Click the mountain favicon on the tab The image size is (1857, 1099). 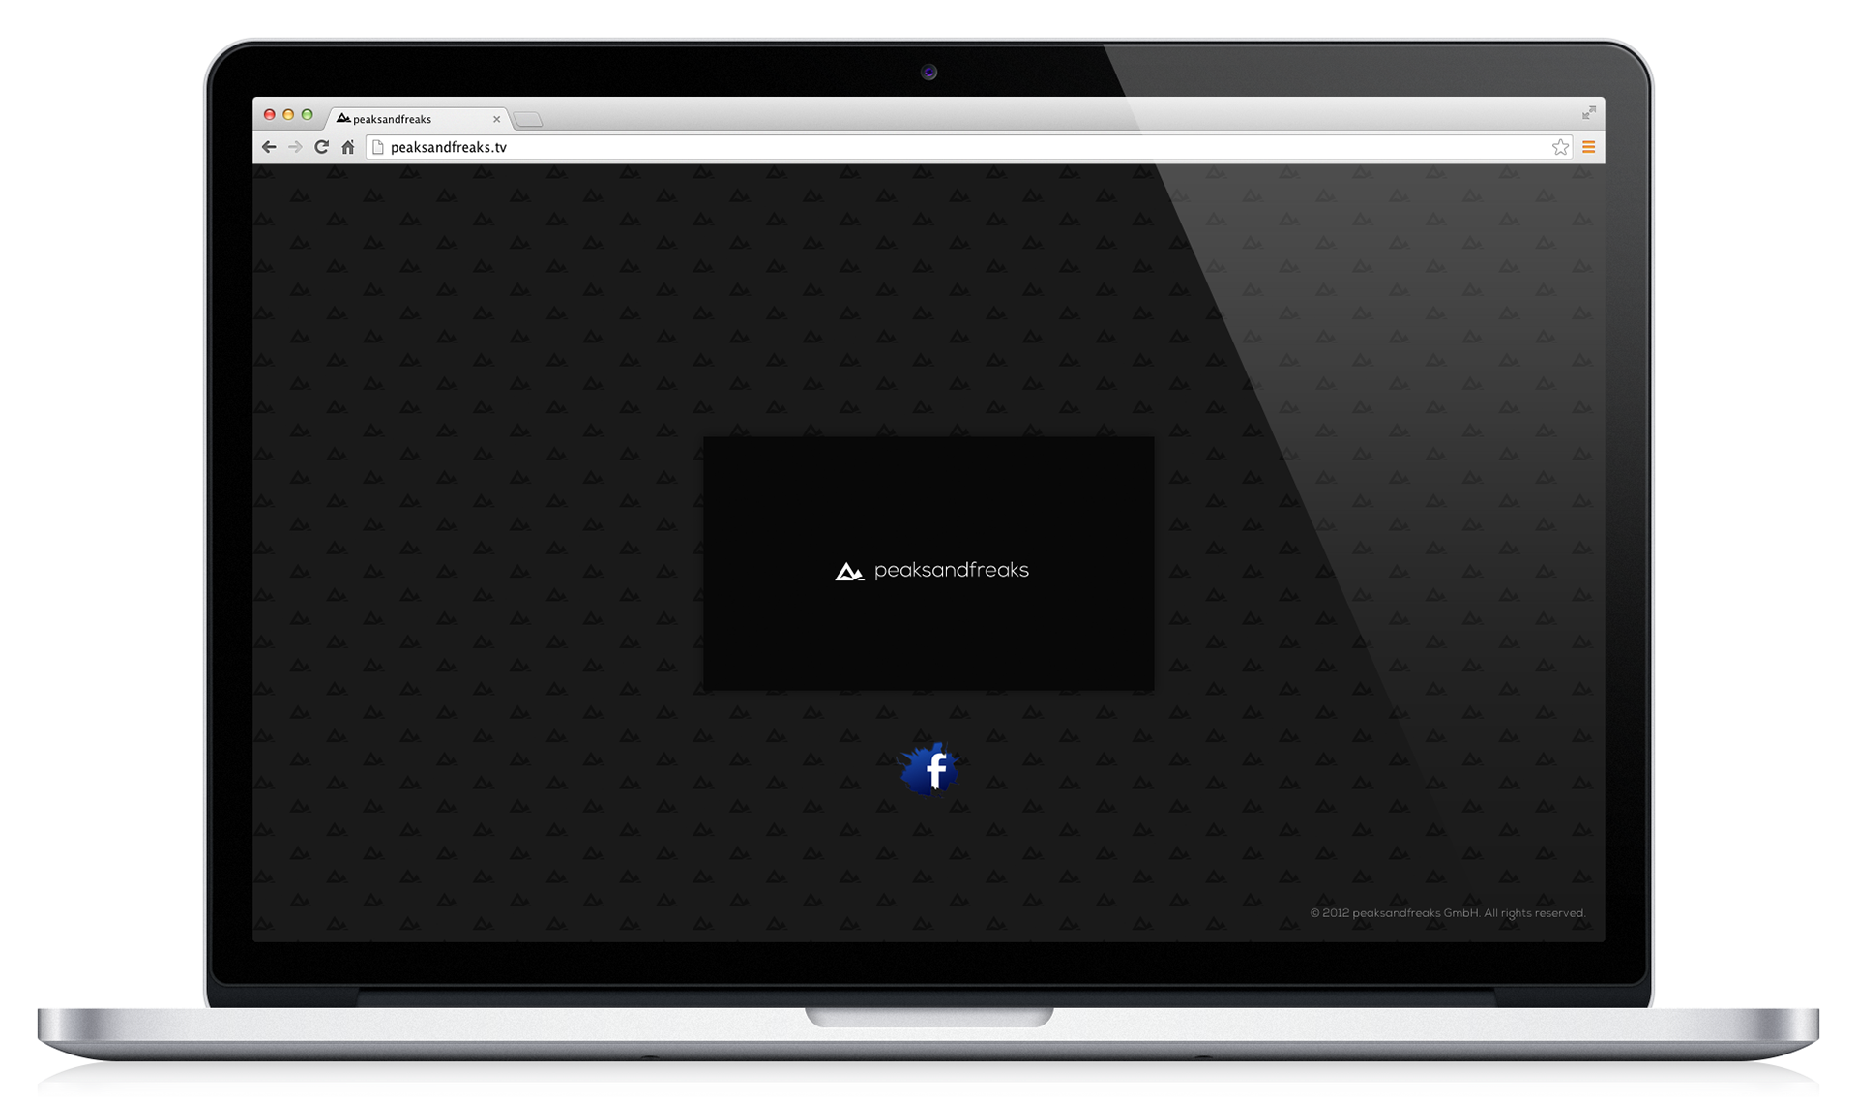342,118
